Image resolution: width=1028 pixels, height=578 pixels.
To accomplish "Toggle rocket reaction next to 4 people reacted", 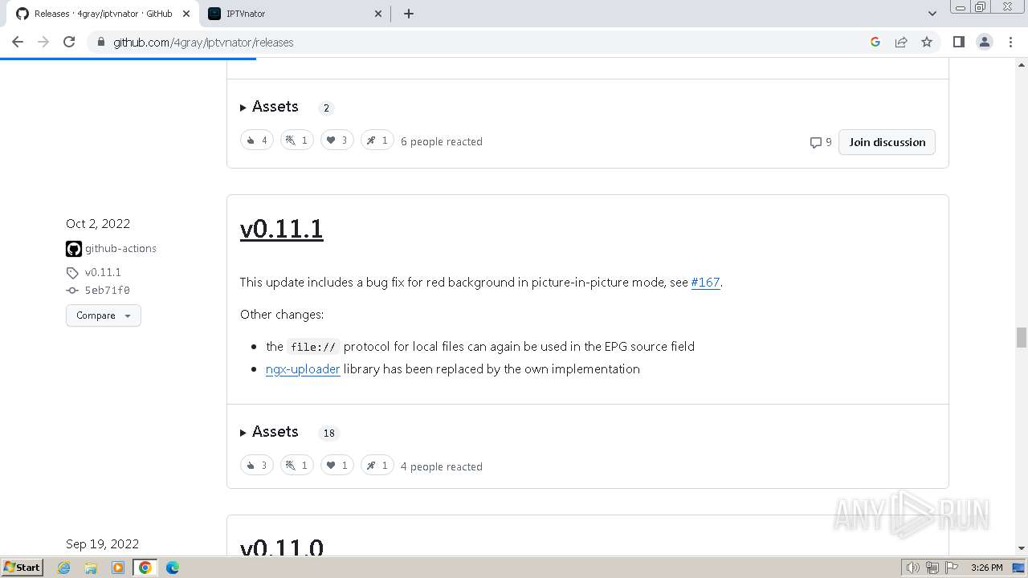I will [377, 466].
